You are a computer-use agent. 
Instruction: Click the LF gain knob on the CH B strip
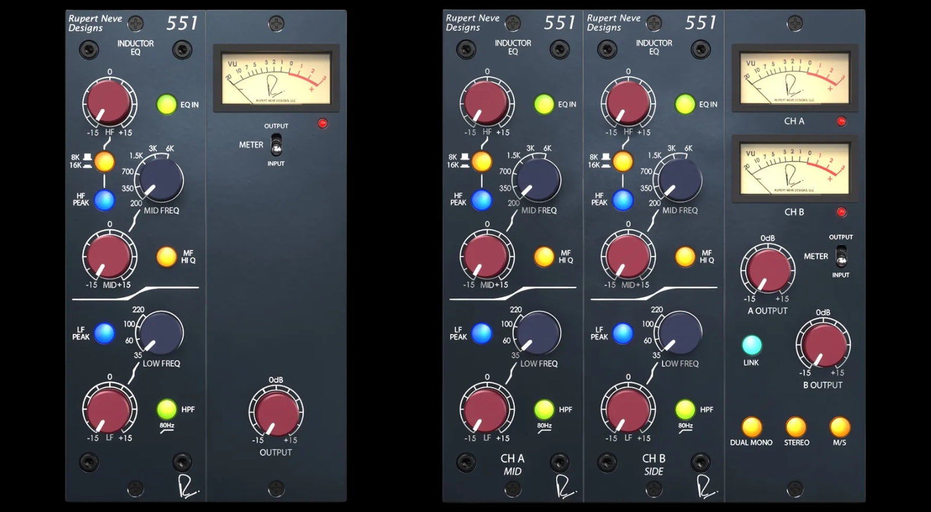627,408
